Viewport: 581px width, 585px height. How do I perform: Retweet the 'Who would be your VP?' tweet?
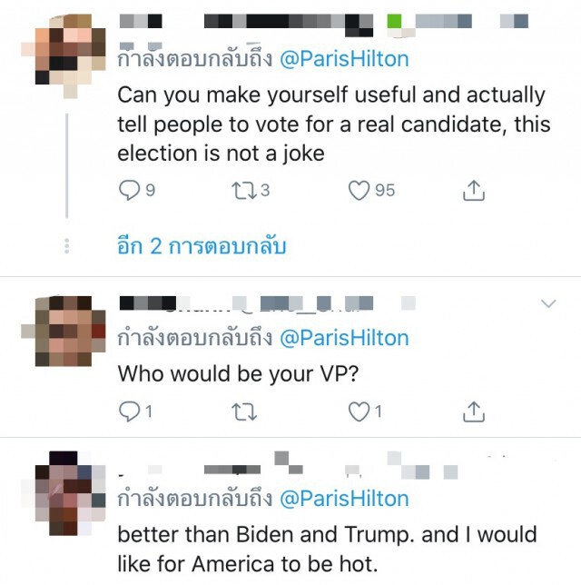tap(244, 411)
